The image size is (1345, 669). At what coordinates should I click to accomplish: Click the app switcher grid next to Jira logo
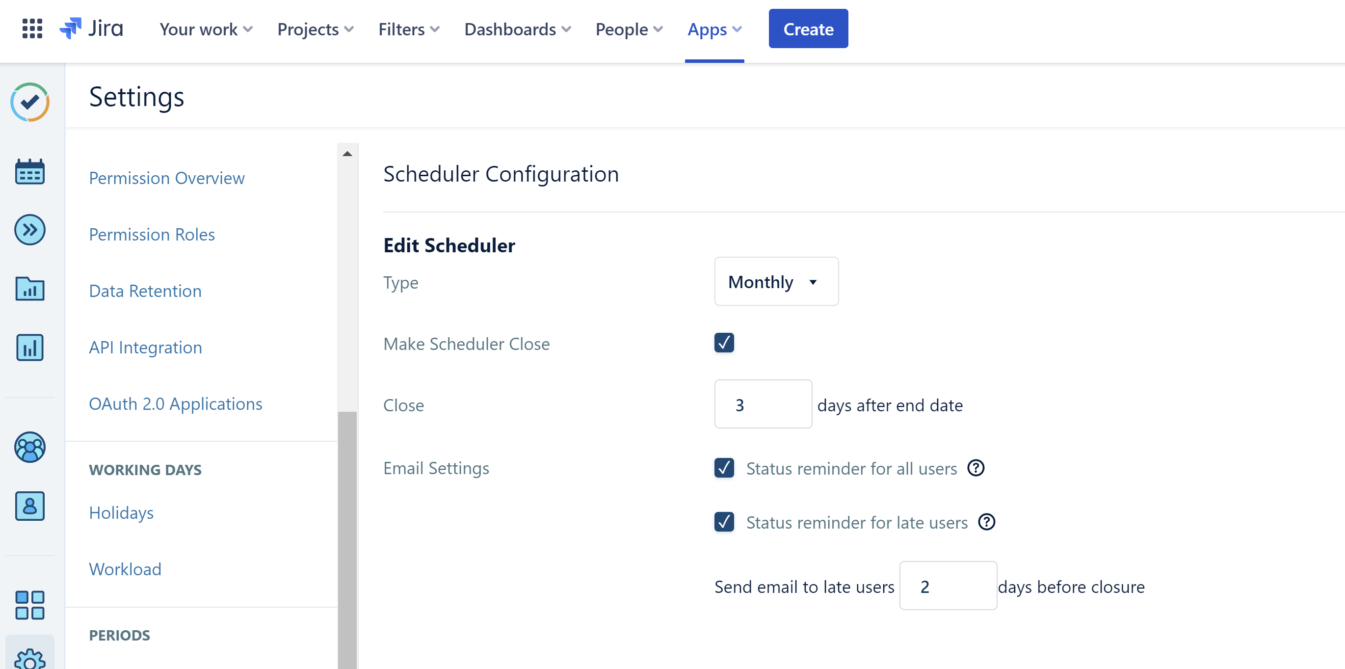(31, 30)
